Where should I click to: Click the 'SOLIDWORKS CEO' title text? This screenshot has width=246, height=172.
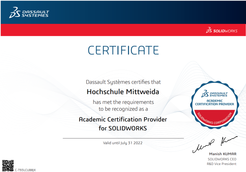coord(222,159)
